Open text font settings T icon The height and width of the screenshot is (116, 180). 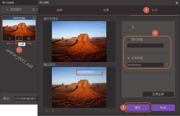click(x=167, y=65)
